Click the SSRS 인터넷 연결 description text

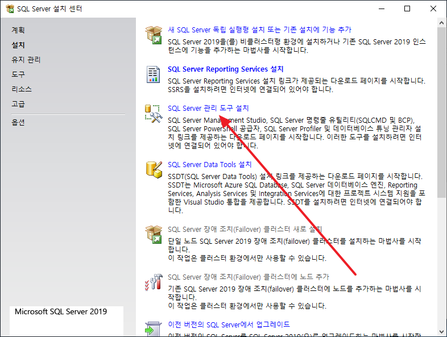[x=250, y=89]
